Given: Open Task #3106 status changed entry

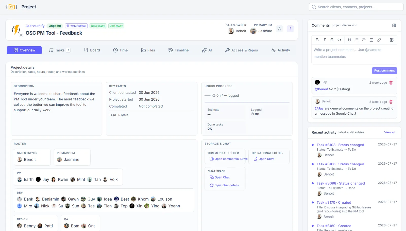Looking at the screenshot, I should click(x=340, y=164).
